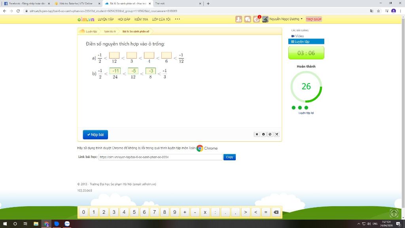Go back in browser history
Image resolution: width=405 pixels, height=228 pixels.
(x=4, y=11)
